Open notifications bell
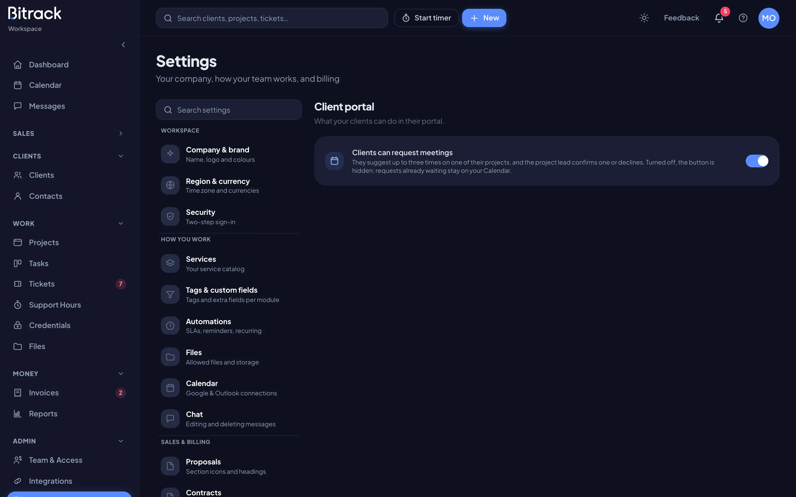Viewport: 796px width, 497px height. (x=719, y=18)
